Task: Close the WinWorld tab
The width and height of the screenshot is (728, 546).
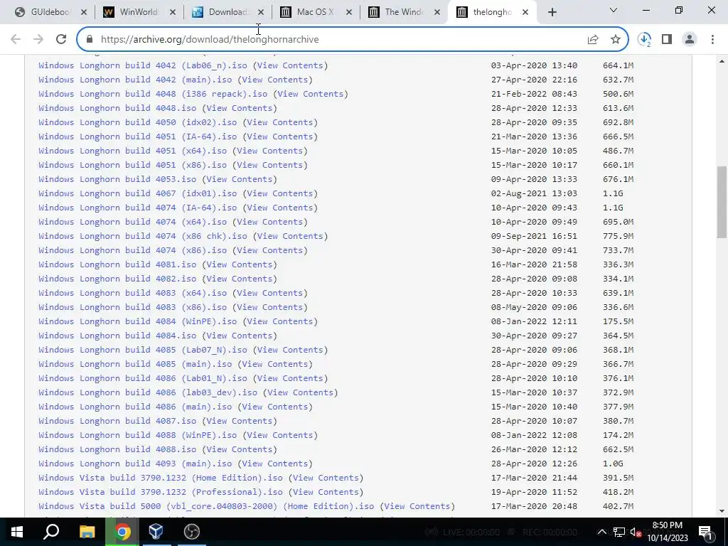Action: pos(172,13)
